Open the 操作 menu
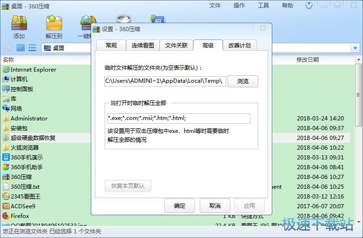Image resolution: width=363 pixels, height=238 pixels. pos(239,6)
